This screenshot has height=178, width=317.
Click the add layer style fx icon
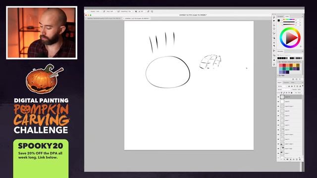pyautogui.click(x=284, y=159)
